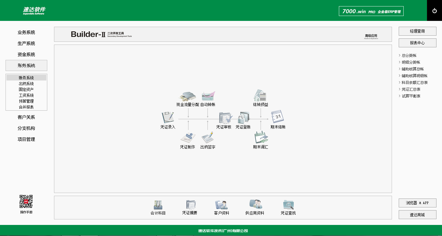Open the 凭证录入 voucher entry icon

tap(168, 117)
